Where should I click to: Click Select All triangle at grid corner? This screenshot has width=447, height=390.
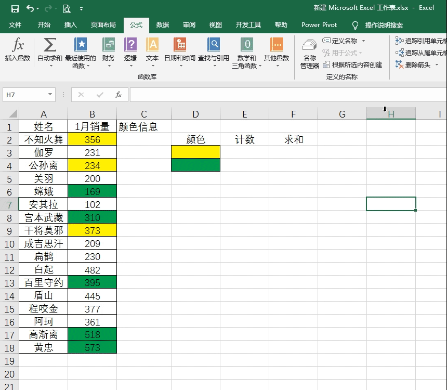(13, 114)
